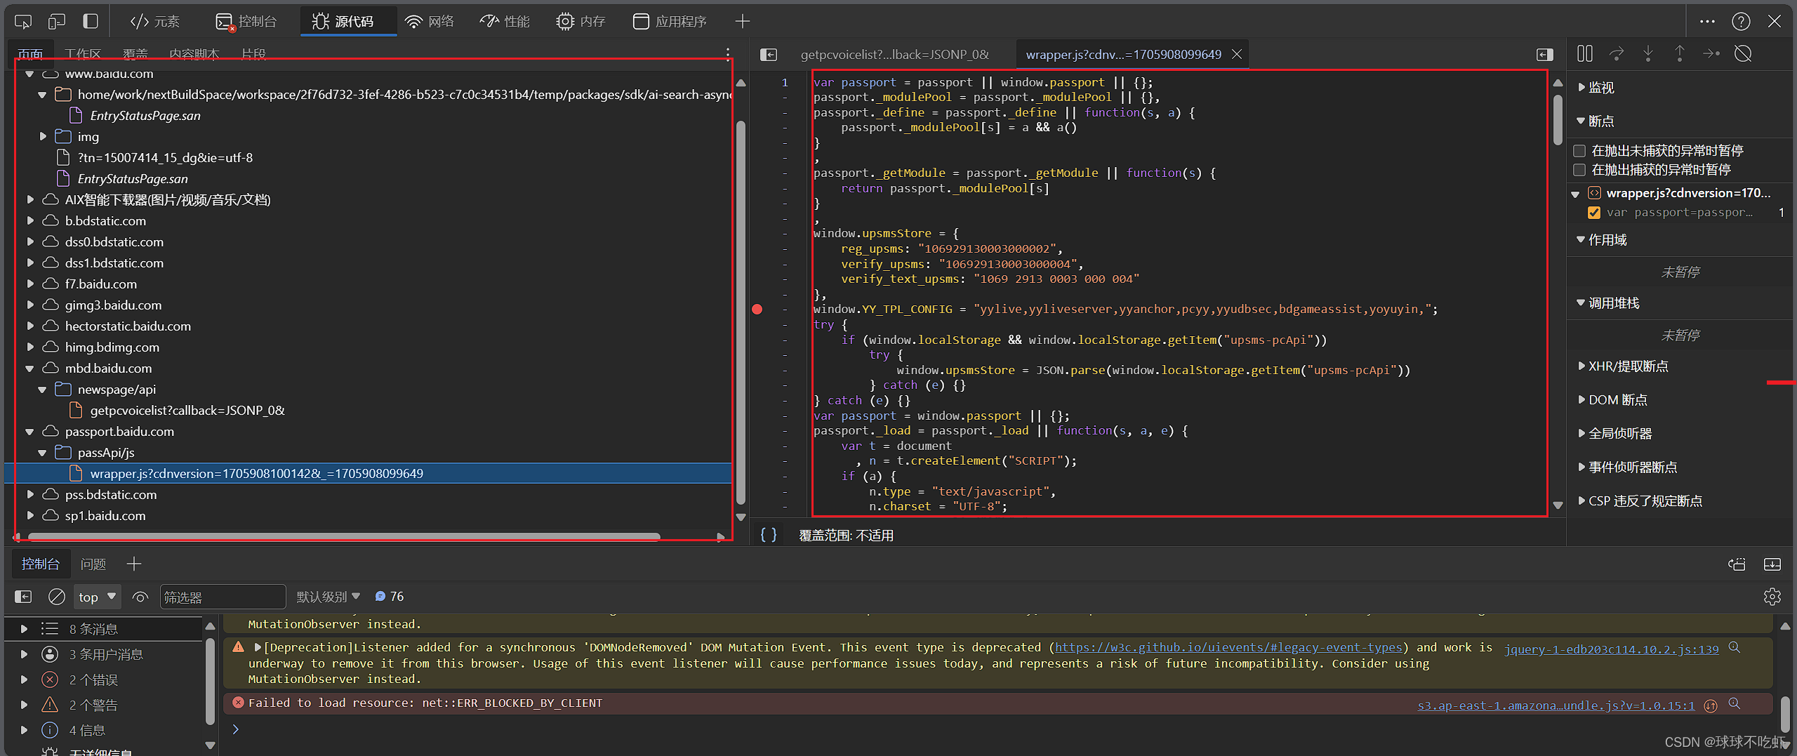Image resolution: width=1797 pixels, height=756 pixels.
Task: Open jquery-1-edb203c114.10.2.js:139 source link
Action: [1611, 649]
